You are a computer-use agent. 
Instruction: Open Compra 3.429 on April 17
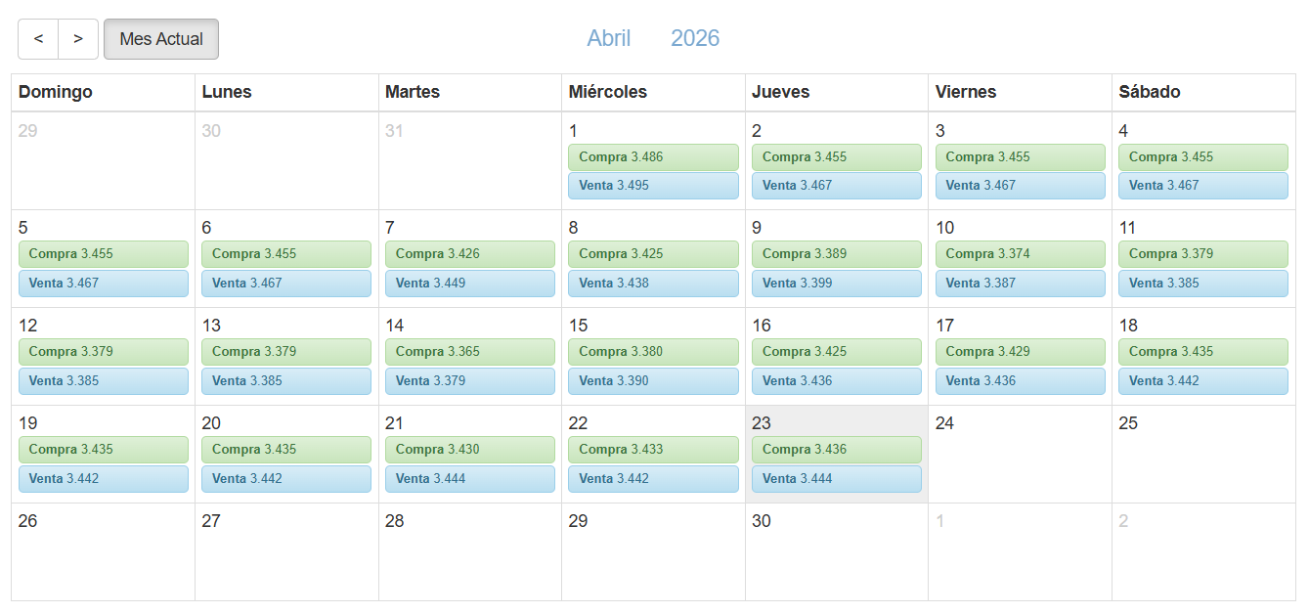coord(1020,352)
